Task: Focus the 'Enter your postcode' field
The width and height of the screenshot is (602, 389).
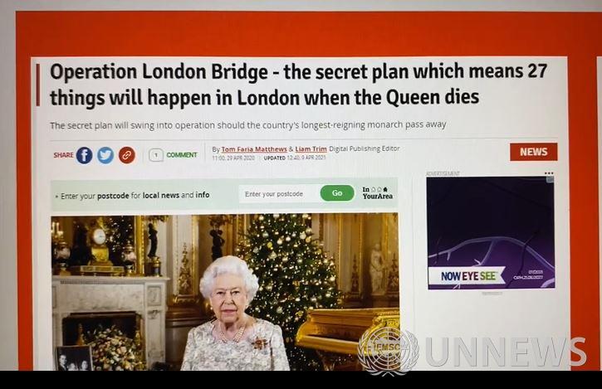Action: 278,194
